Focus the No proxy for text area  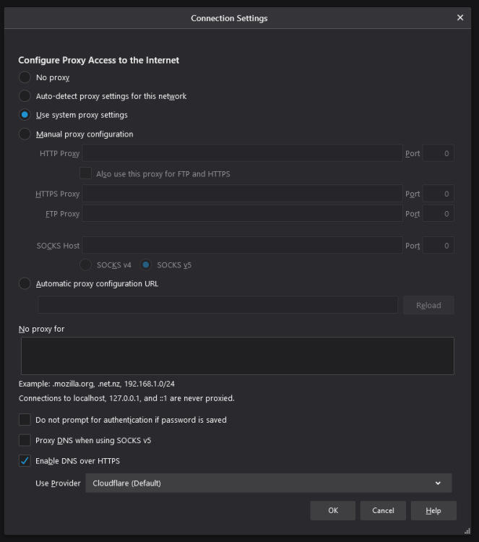[238, 356]
